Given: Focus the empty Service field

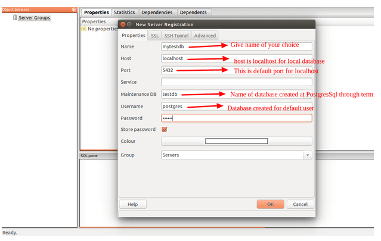Looking at the screenshot, I should click(237, 82).
